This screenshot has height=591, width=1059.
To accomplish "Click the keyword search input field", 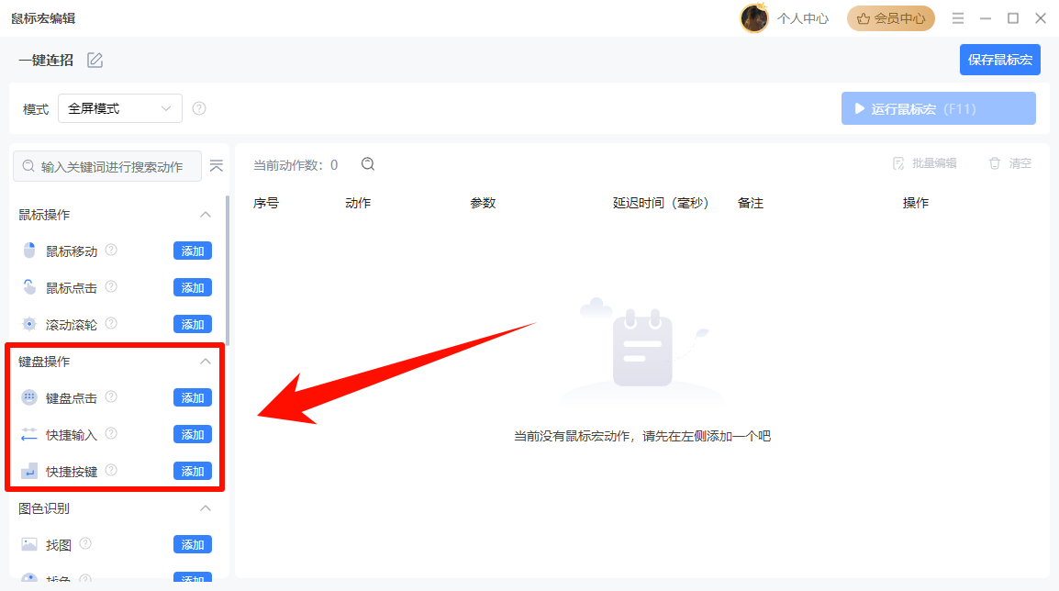I will [106, 166].
